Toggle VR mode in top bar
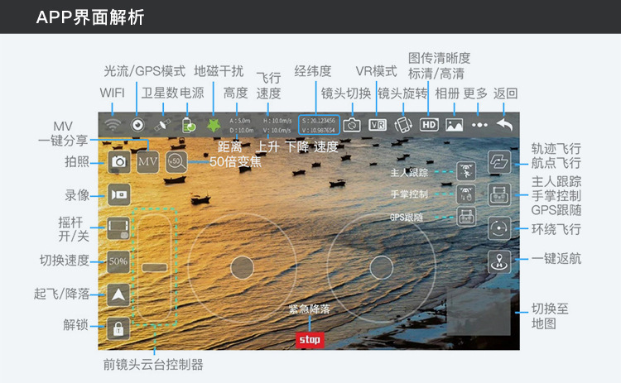 (378, 125)
